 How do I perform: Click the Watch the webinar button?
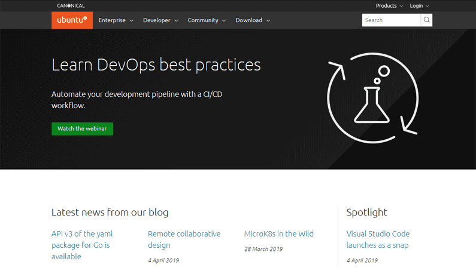(82, 128)
